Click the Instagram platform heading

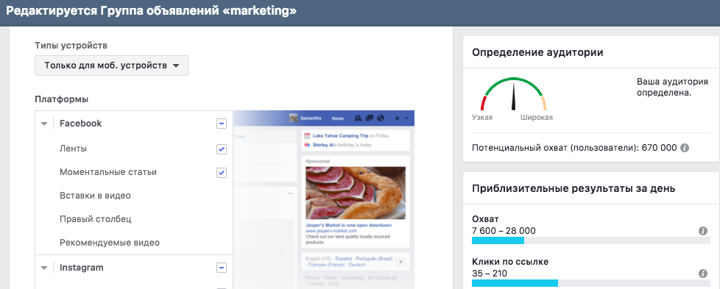(x=81, y=268)
